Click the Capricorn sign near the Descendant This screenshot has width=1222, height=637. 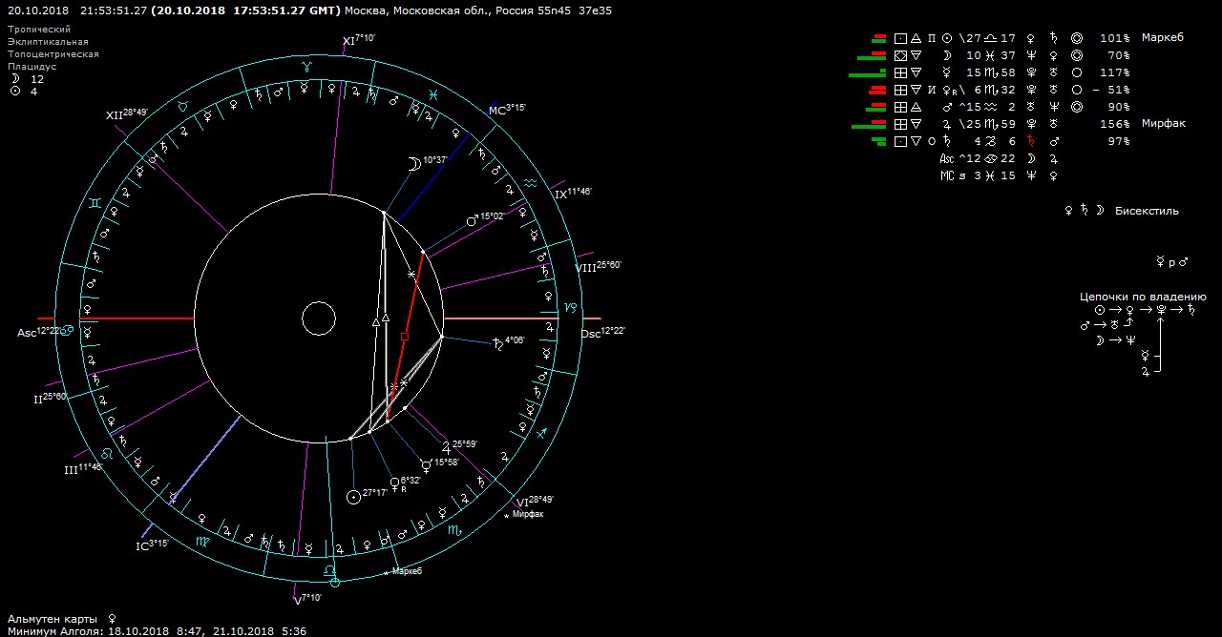570,307
